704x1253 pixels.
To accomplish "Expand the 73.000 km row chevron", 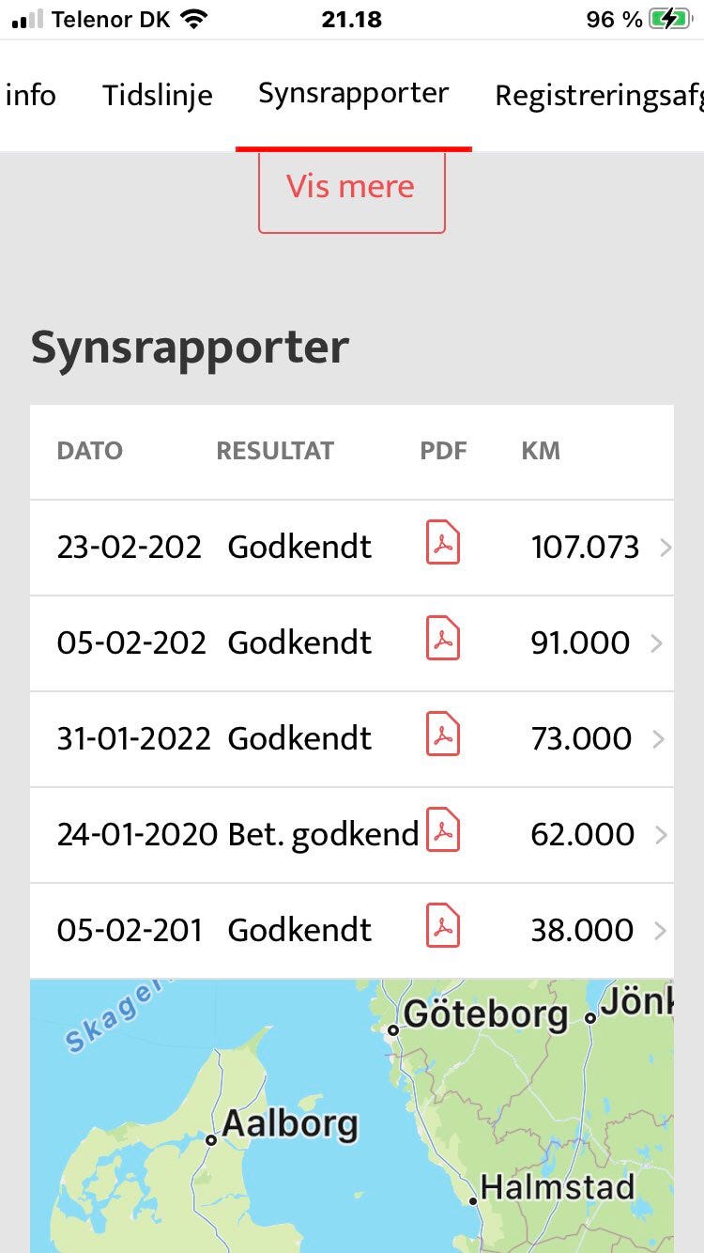I will click(x=658, y=739).
